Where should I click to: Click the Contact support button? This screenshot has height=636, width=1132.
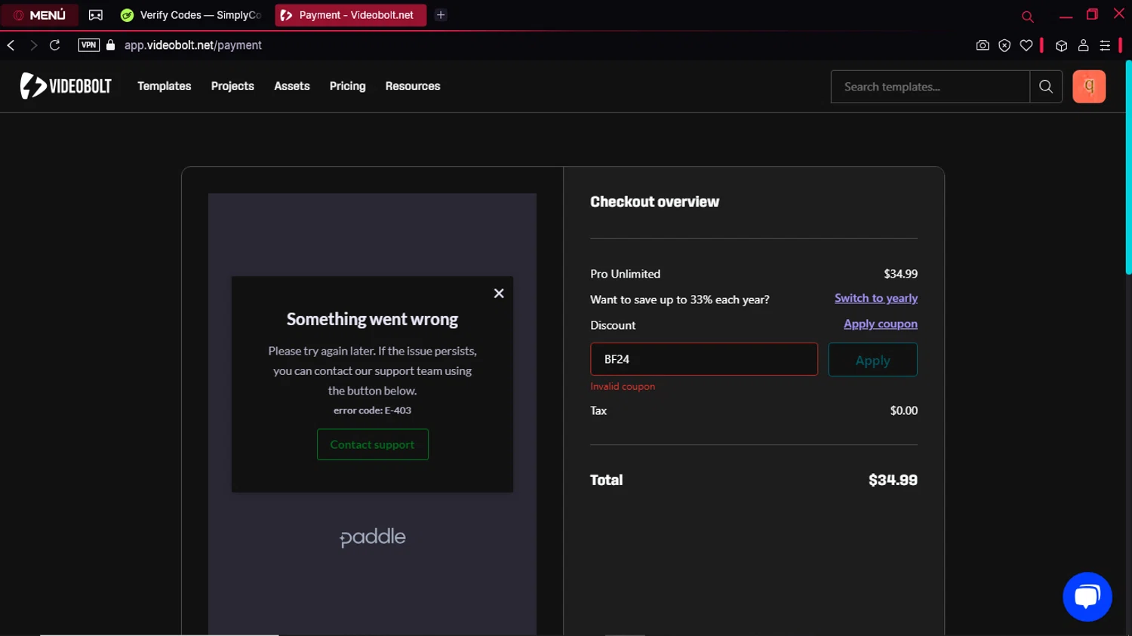click(x=373, y=444)
